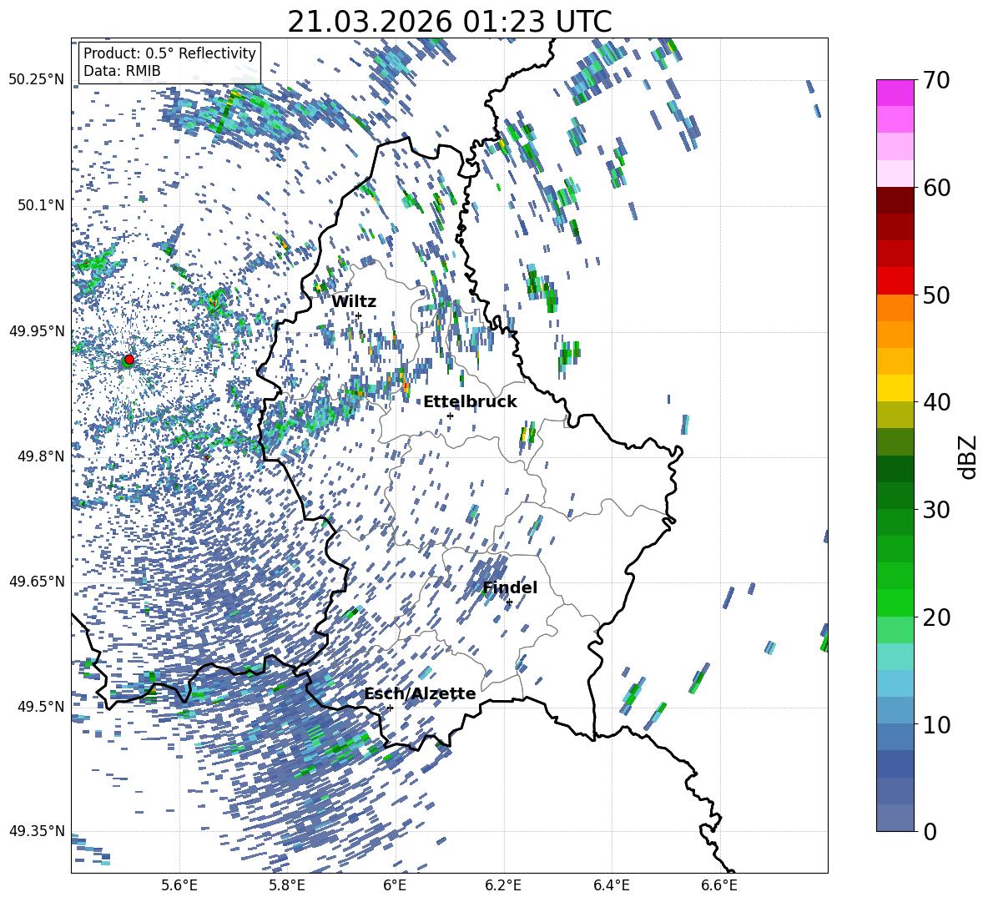Screen dimensions: 988x902
Task: Click the Product 0.5° Reflectivity text
Action: coord(169,53)
